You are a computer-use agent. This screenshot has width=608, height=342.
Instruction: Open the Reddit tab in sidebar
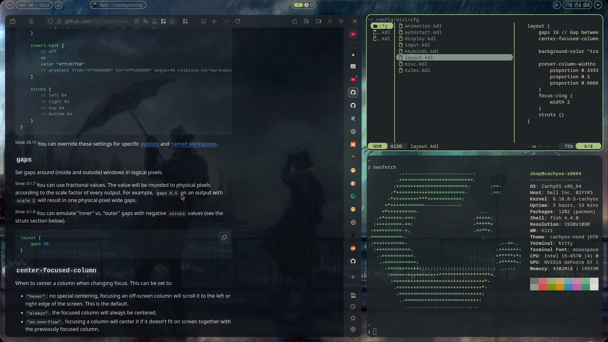click(x=353, y=248)
